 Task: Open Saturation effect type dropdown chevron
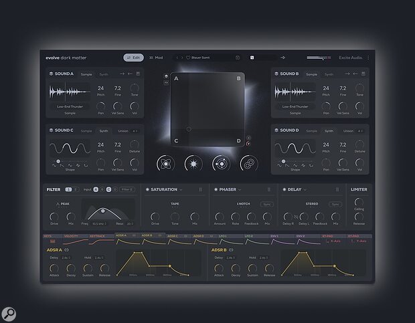[181, 190]
